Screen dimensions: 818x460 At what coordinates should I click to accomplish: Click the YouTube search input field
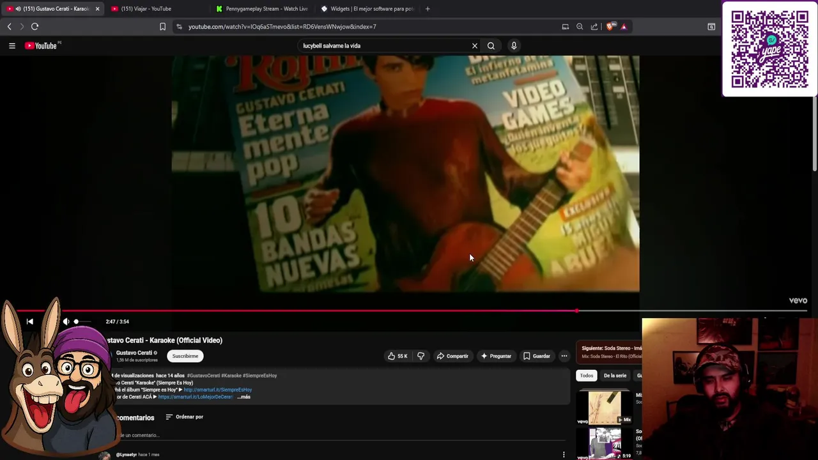[x=383, y=46]
